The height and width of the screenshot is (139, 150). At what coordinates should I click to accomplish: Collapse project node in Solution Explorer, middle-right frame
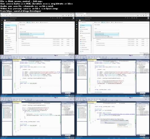coord(137,67)
